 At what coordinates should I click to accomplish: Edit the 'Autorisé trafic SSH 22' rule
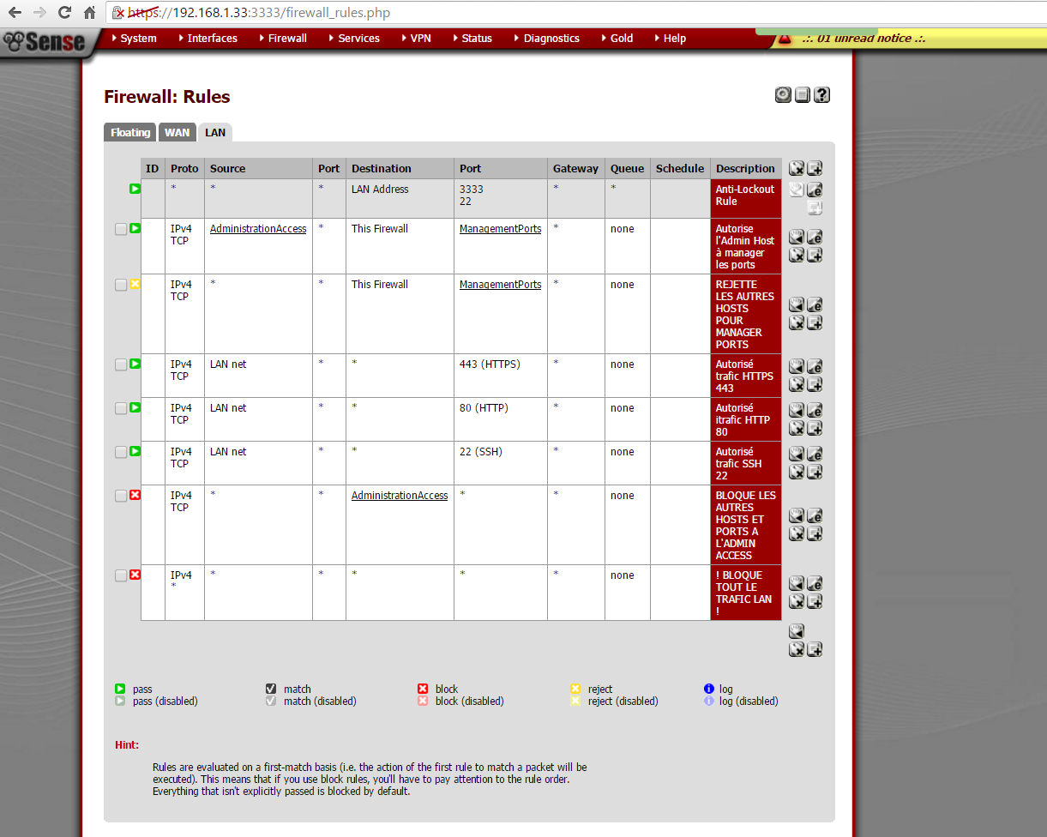click(815, 454)
